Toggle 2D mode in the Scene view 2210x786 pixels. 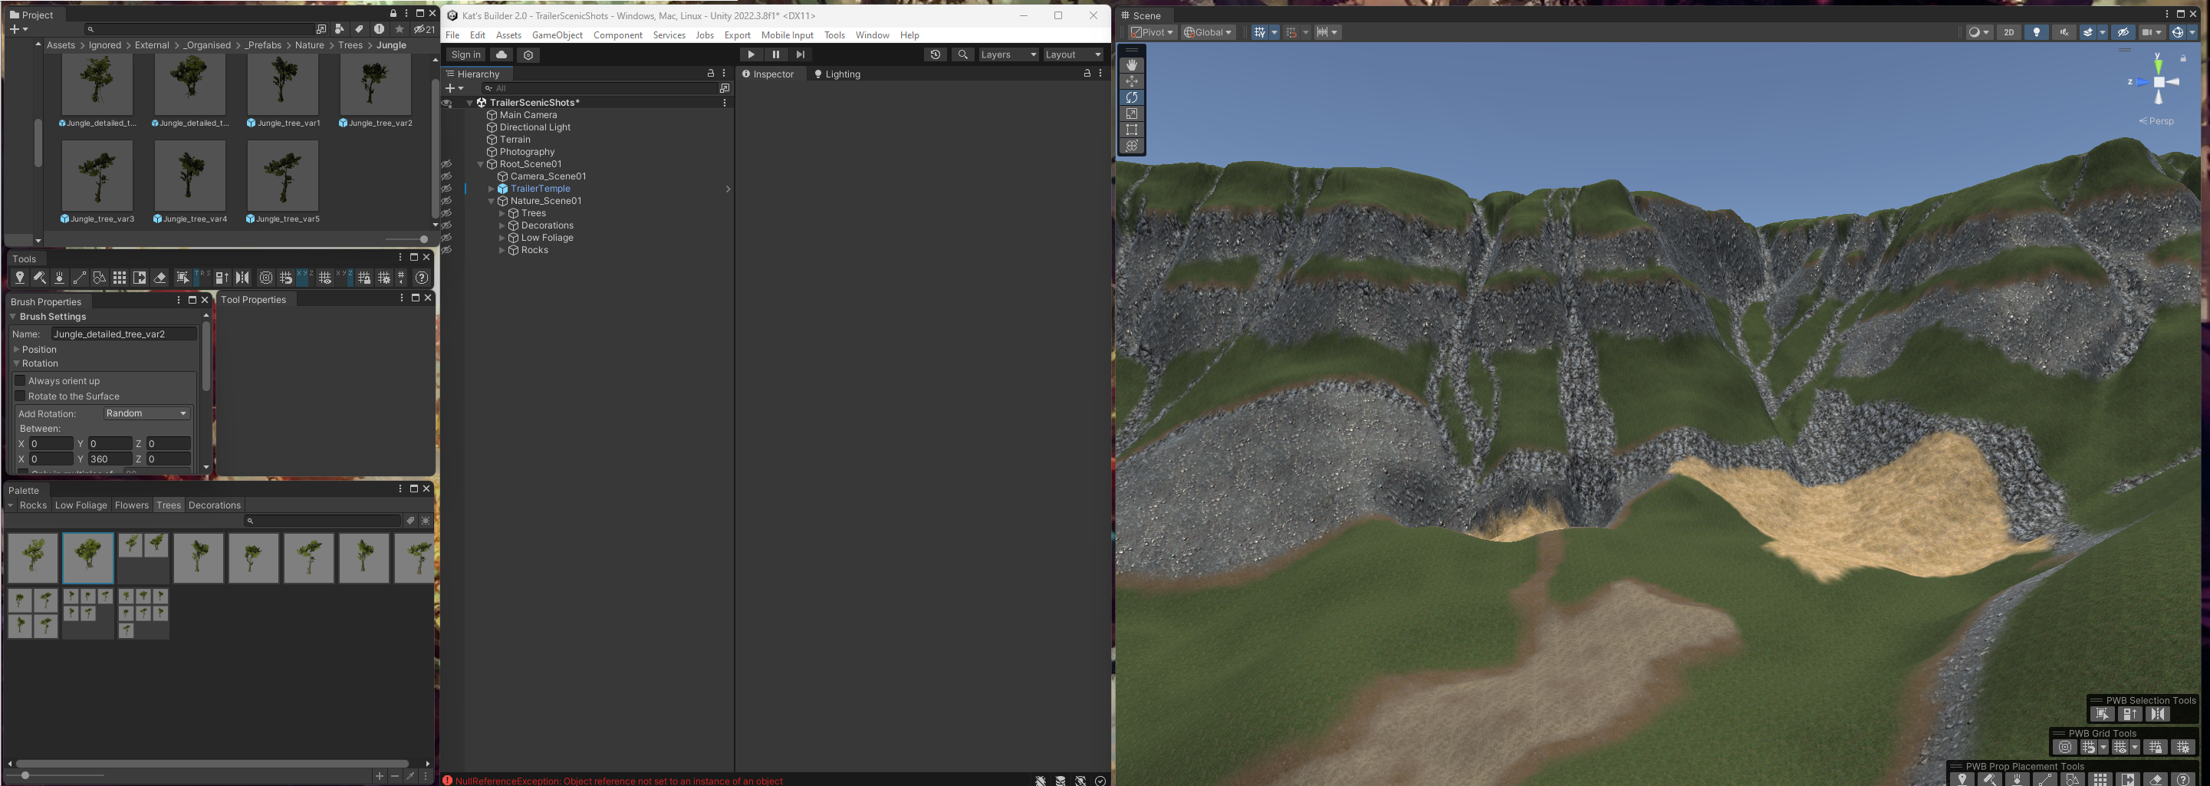click(2009, 31)
